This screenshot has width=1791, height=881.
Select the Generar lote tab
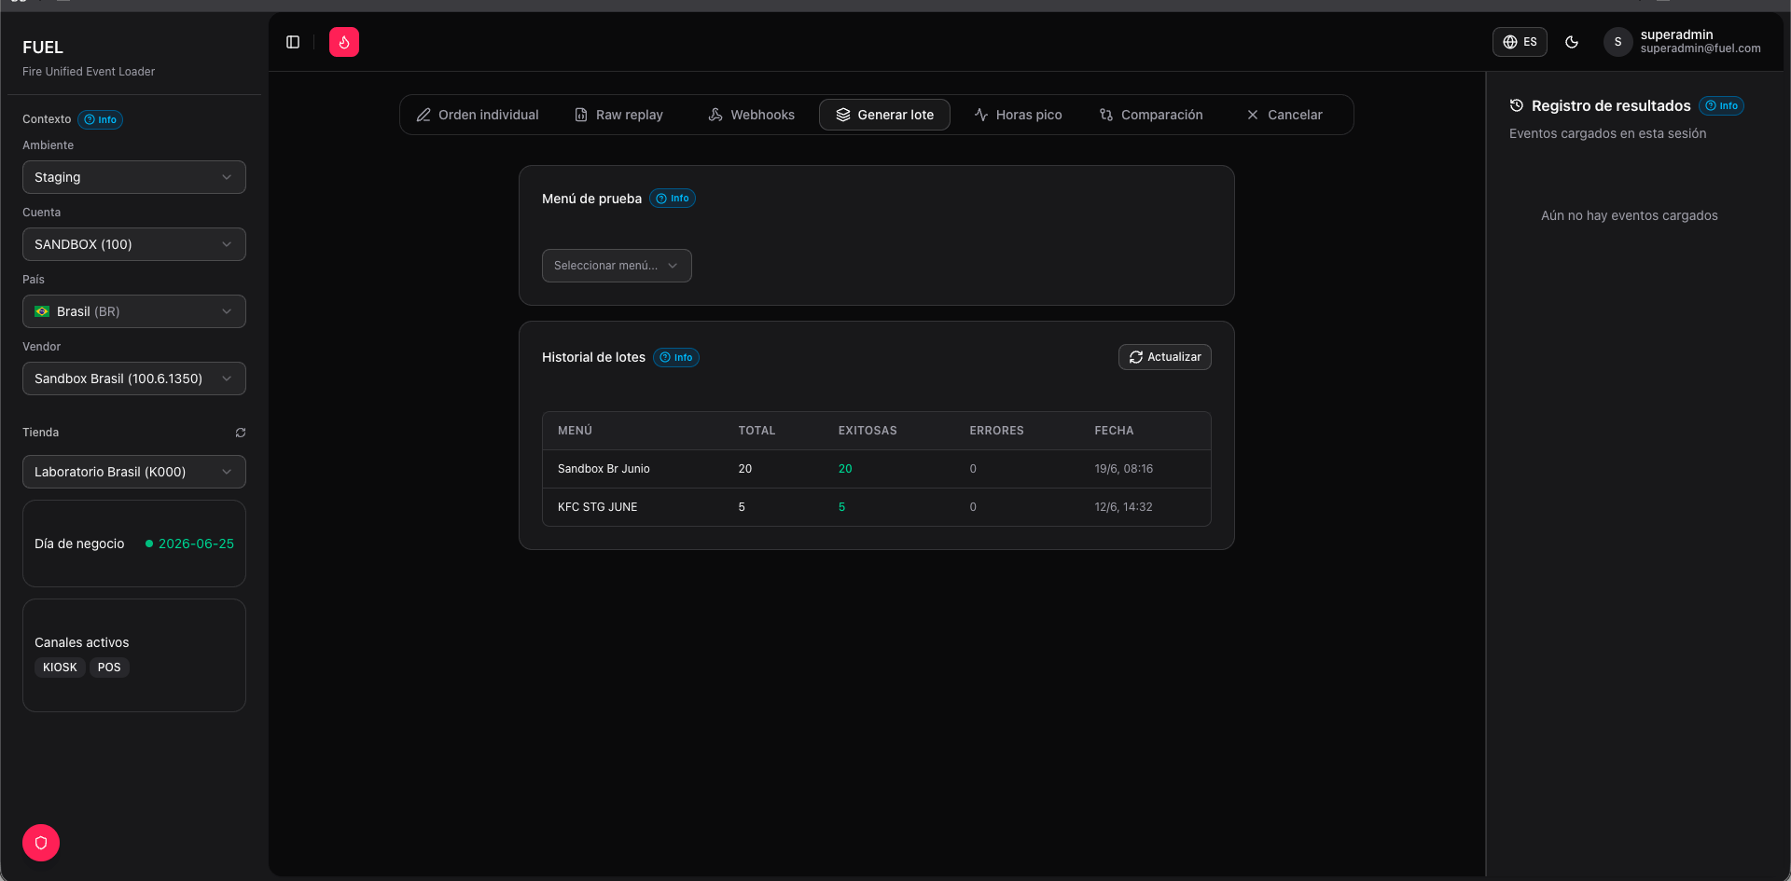click(884, 115)
